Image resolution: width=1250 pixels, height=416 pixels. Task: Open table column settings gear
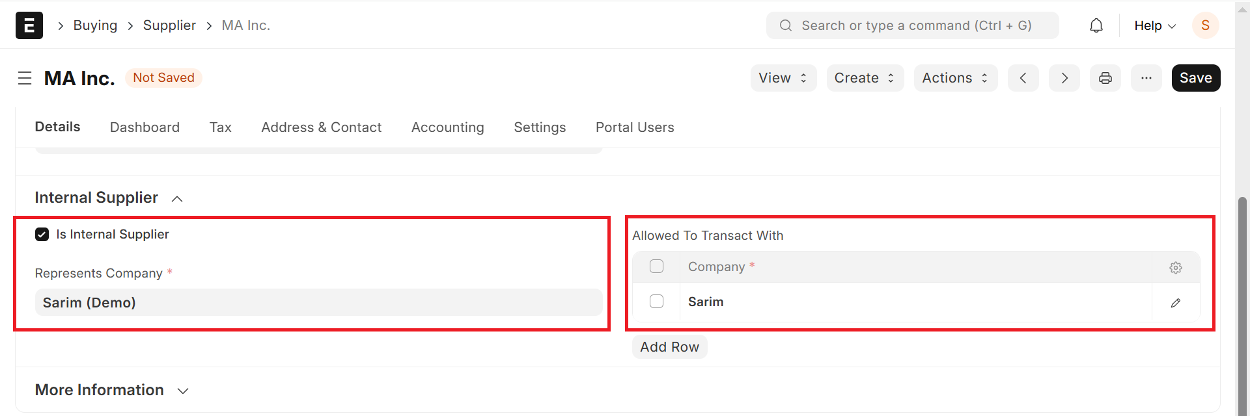[1175, 267]
